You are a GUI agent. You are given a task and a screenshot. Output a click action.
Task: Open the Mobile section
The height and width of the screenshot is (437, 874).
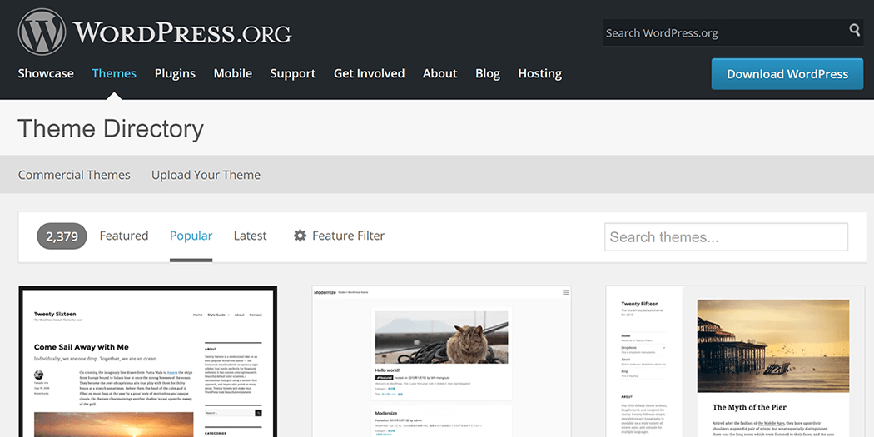[x=232, y=73]
